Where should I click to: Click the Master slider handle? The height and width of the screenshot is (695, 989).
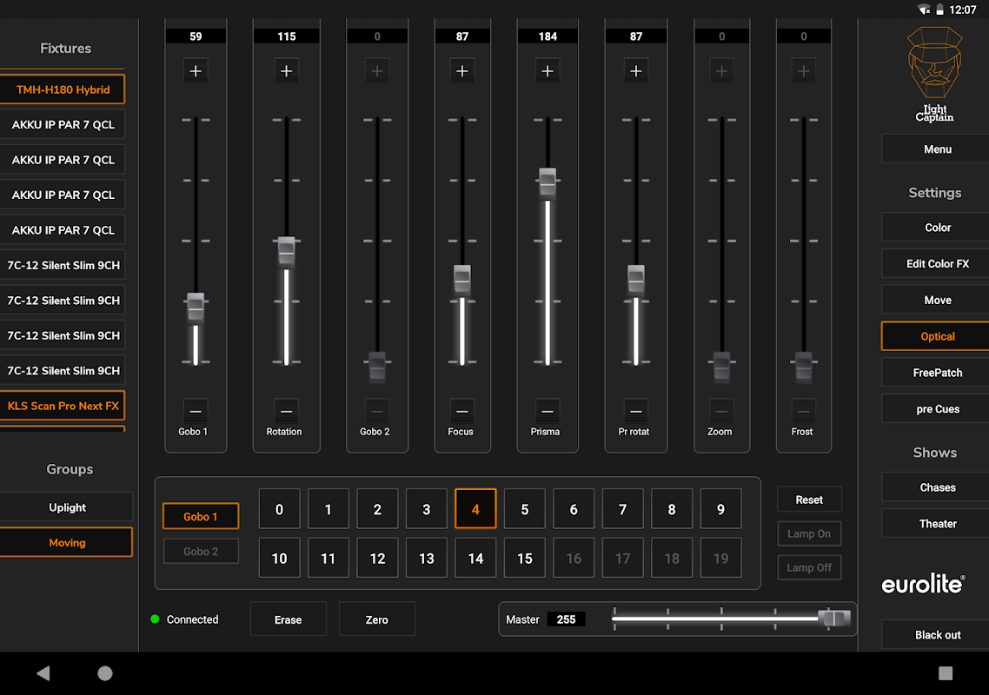coord(833,618)
